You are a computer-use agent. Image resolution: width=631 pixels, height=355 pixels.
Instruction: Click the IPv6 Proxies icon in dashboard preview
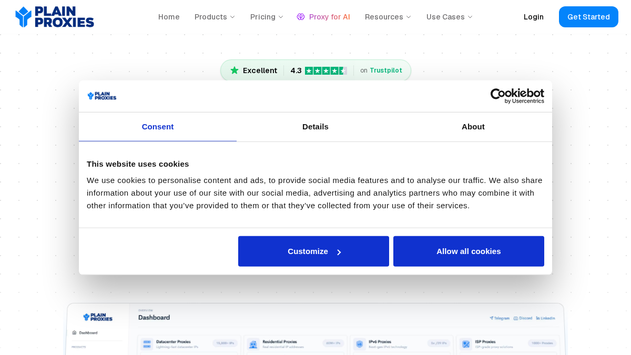(360, 344)
